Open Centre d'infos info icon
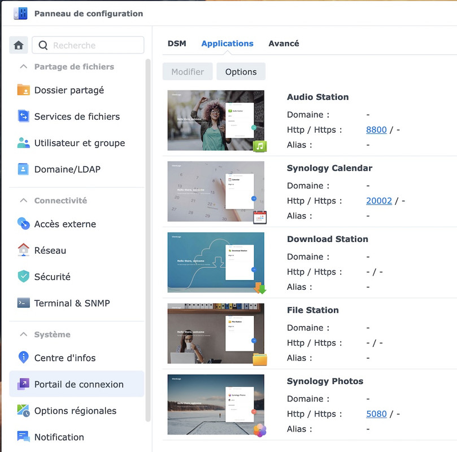Viewport: 457px width, 452px height. (x=23, y=358)
